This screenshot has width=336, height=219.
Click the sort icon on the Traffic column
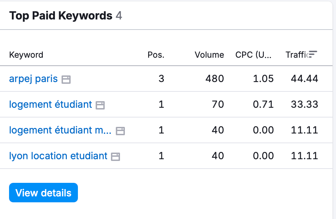point(312,54)
